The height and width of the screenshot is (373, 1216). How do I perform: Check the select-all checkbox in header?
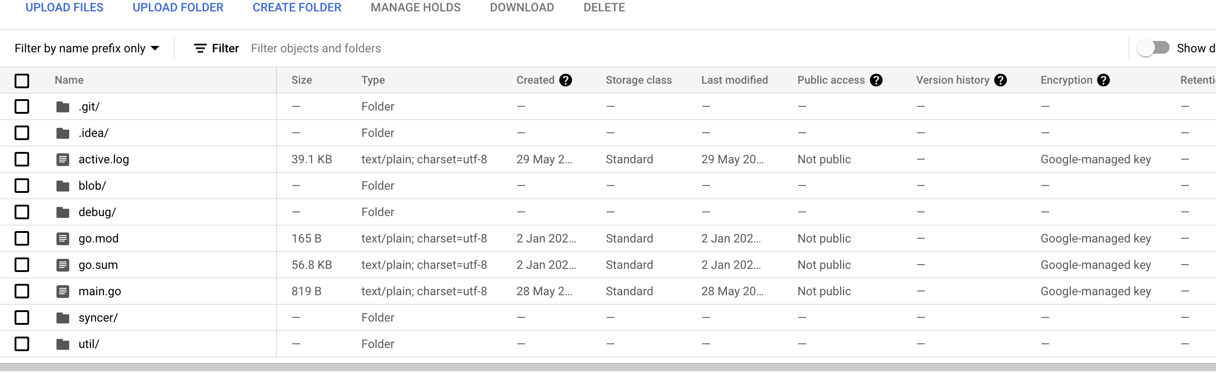[22, 81]
